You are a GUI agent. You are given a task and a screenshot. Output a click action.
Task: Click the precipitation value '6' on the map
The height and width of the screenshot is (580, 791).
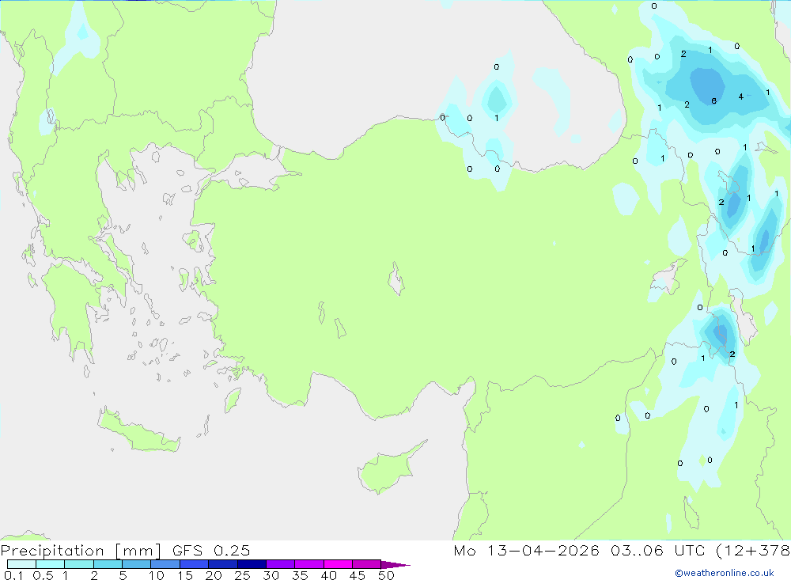(713, 101)
